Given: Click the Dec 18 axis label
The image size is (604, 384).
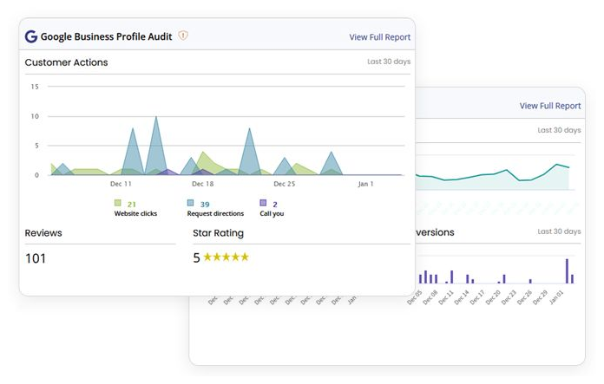Looking at the screenshot, I should click(202, 184).
